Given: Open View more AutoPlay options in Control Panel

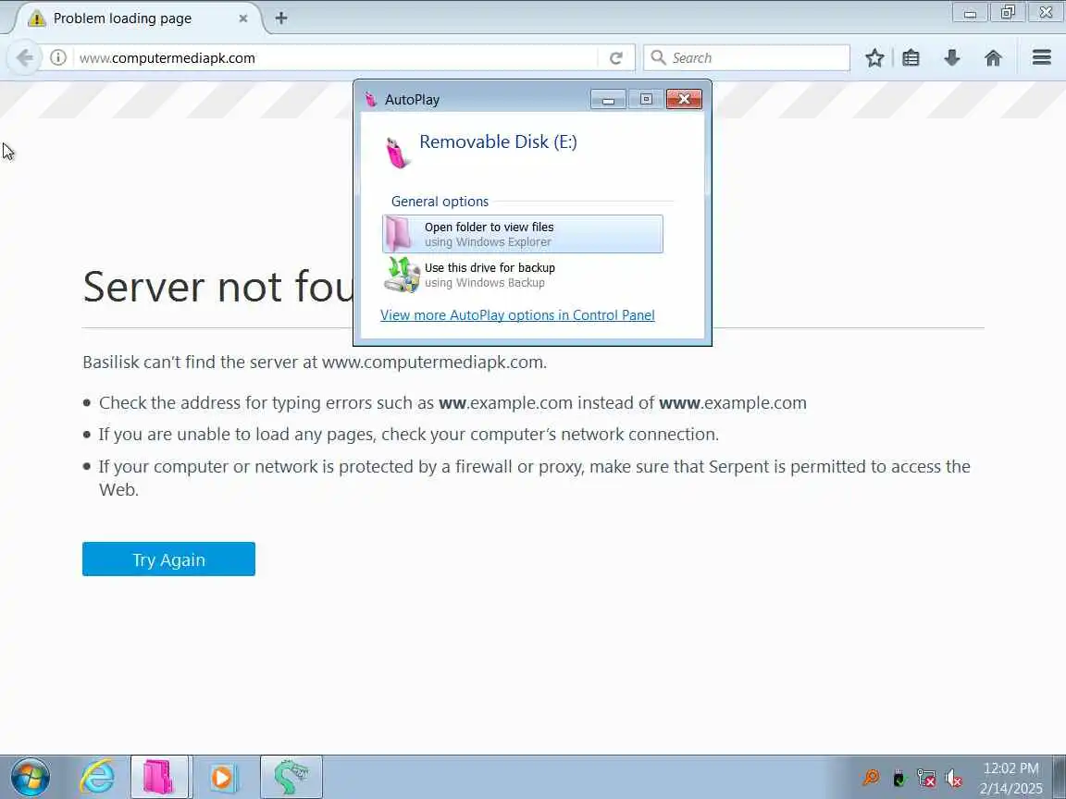Looking at the screenshot, I should click(x=517, y=315).
